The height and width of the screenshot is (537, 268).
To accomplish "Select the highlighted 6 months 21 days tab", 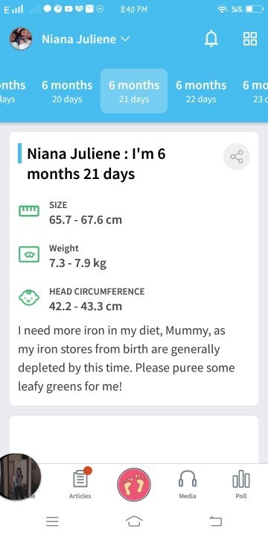I will pos(134,91).
